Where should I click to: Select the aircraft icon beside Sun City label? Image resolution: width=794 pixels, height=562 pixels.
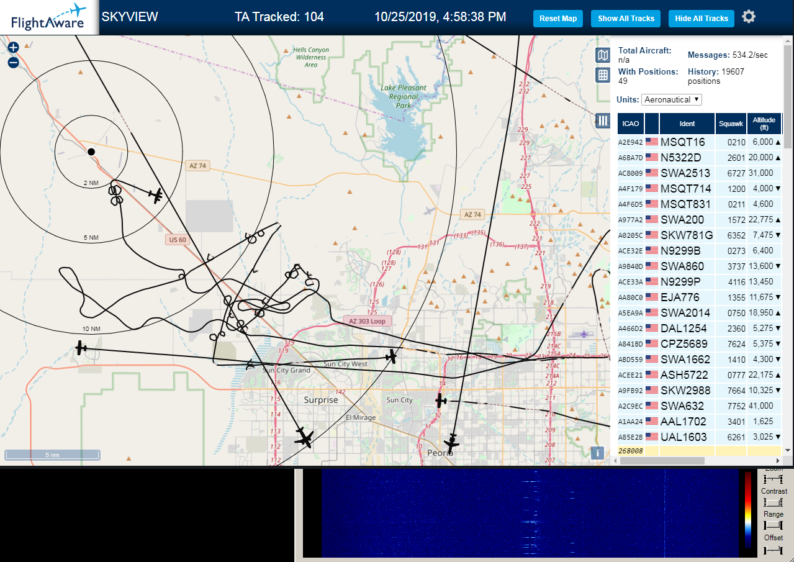pos(440,400)
